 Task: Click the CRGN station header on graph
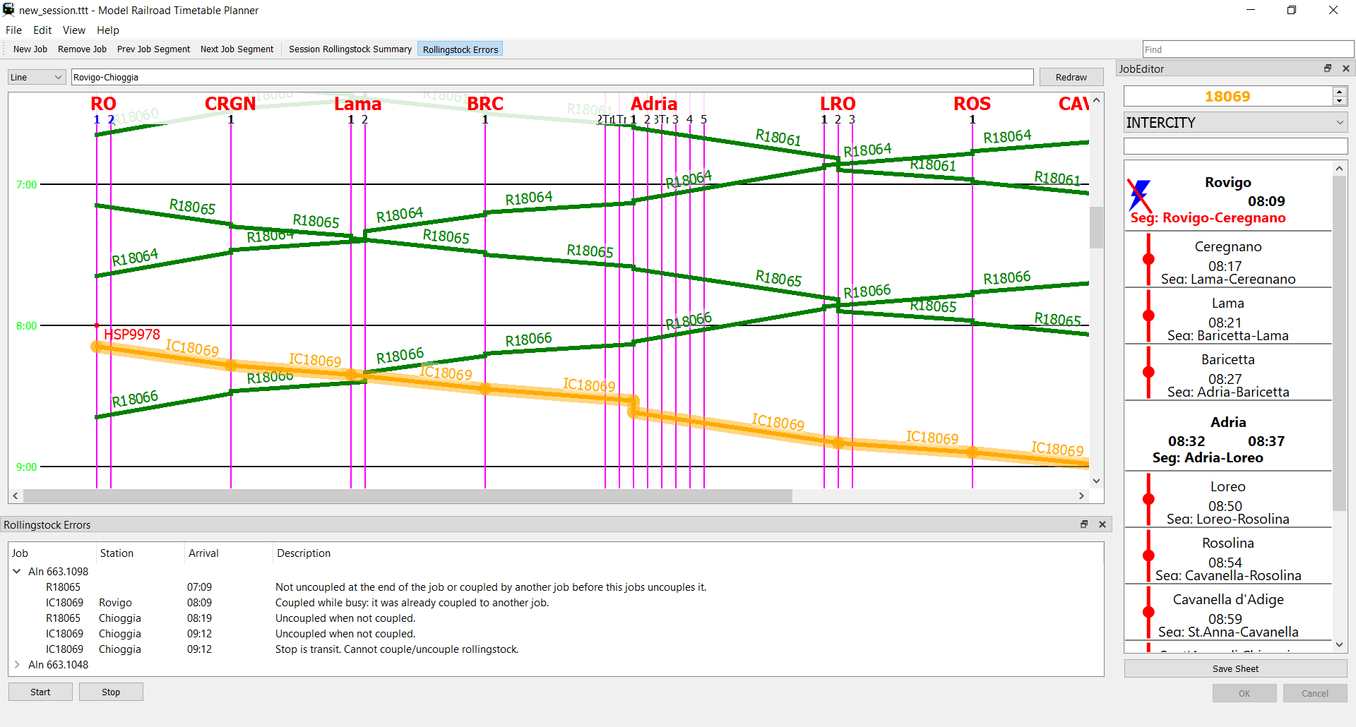[x=230, y=104]
